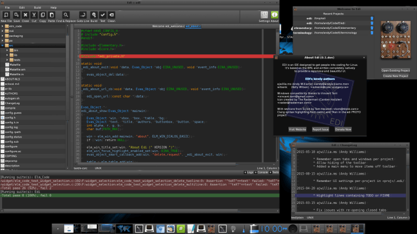Click the New File toolbar icon
Viewport: 417px width, 234px height.
coord(6,15)
